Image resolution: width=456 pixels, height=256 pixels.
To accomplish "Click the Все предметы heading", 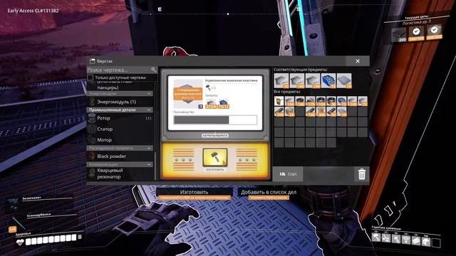I will pyautogui.click(x=287, y=92).
